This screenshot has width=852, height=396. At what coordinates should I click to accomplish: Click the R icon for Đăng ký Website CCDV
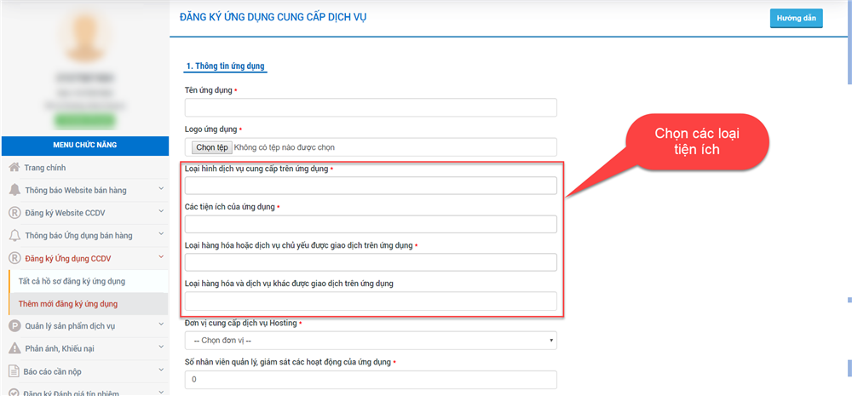coord(14,213)
